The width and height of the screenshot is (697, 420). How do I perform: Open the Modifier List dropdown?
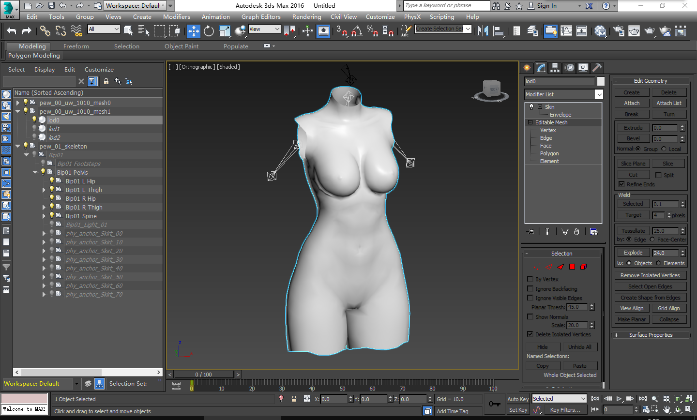click(x=599, y=95)
